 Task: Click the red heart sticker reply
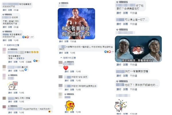point(66,68)
